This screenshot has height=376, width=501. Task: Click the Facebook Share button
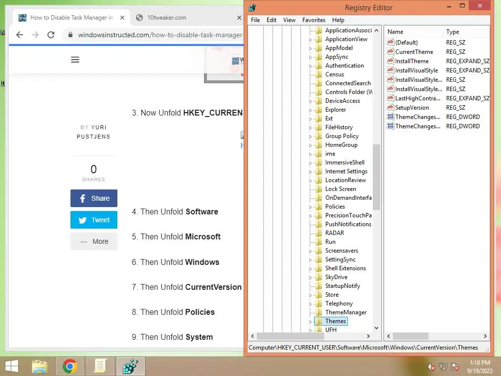[94, 198]
